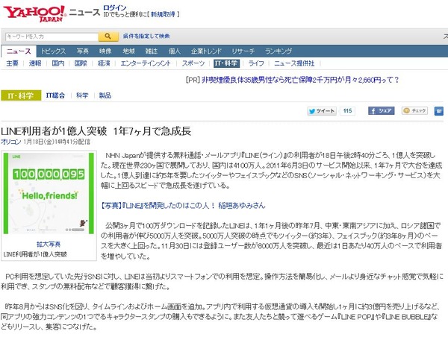Open the IT総合 subsection
This screenshot has height=337, width=448.
click(x=55, y=95)
